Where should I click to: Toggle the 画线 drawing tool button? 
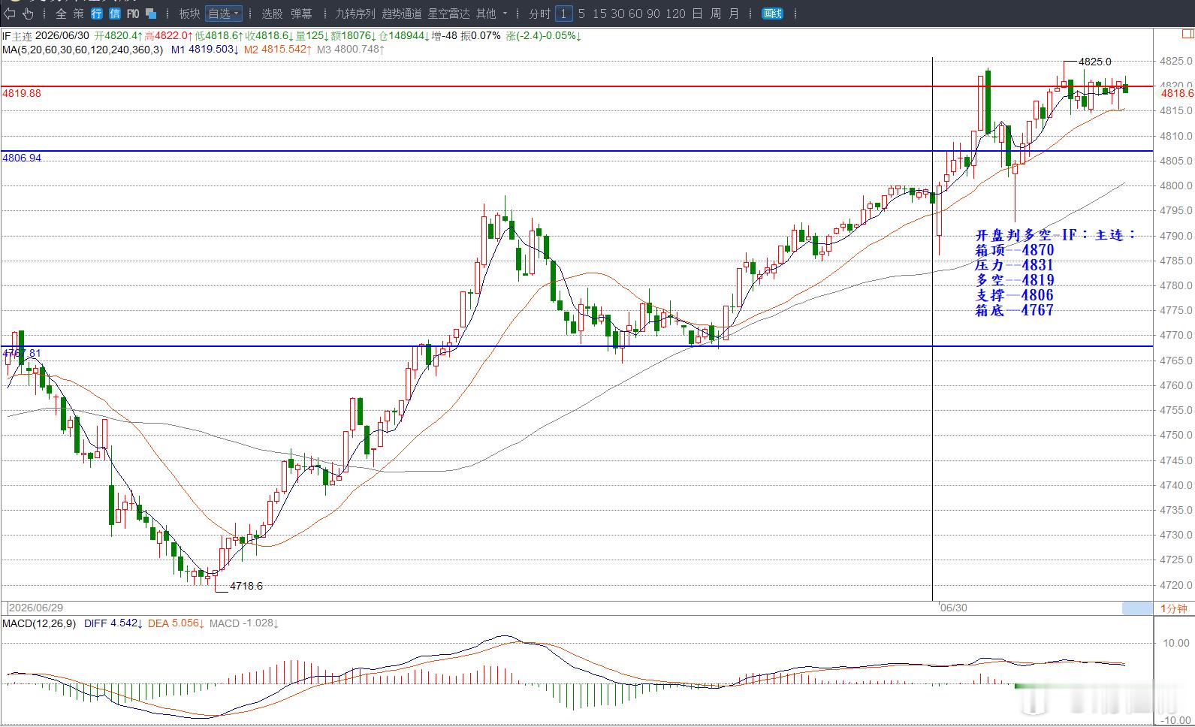point(772,14)
